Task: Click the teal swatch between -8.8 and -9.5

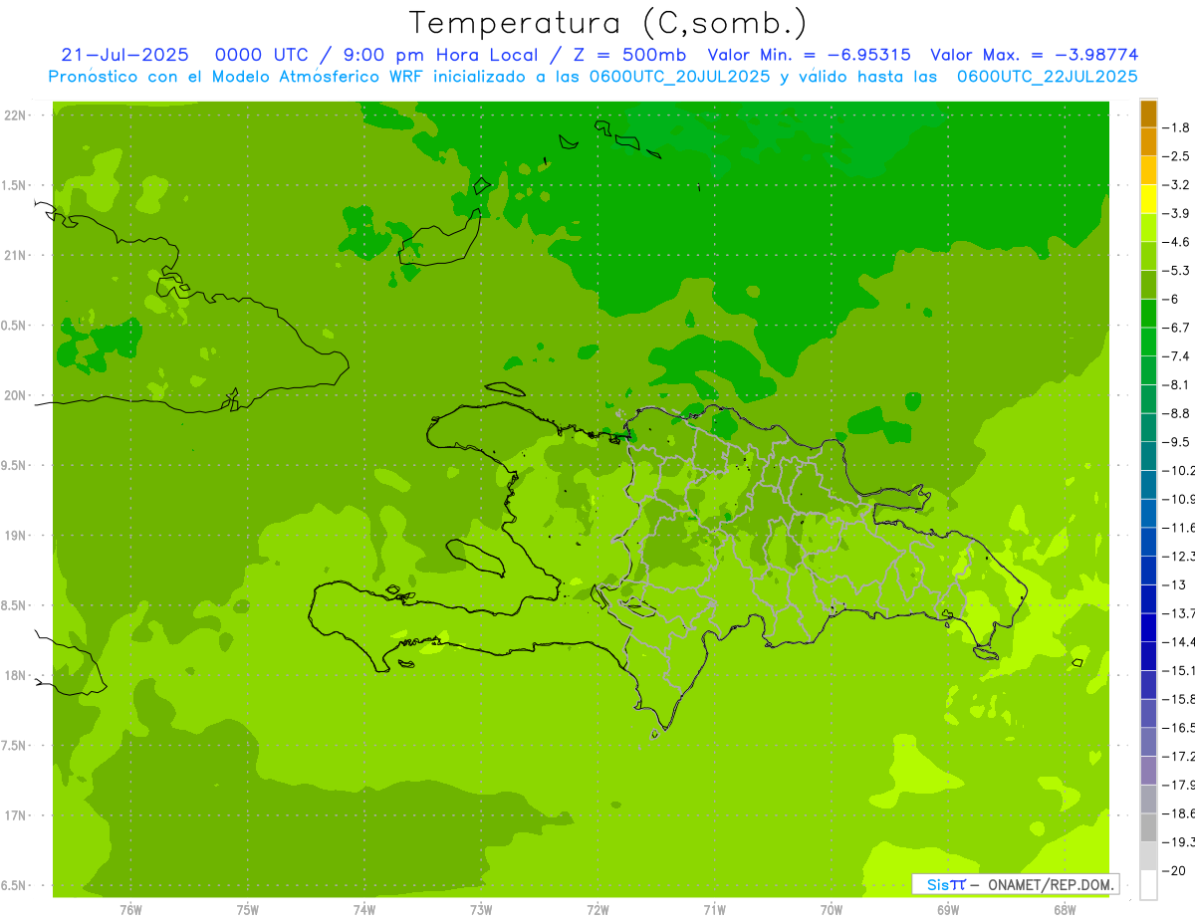Action: [x=1148, y=428]
